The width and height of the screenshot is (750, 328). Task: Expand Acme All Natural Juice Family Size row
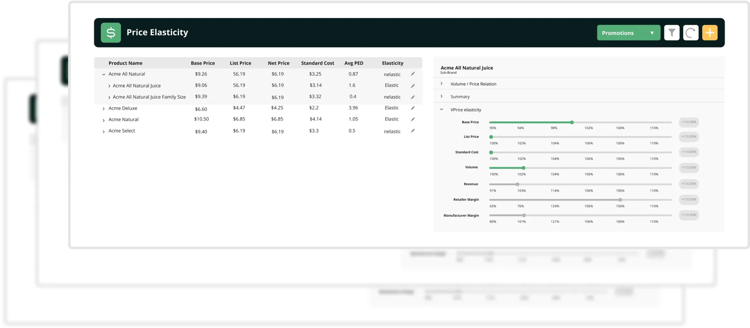pos(109,97)
